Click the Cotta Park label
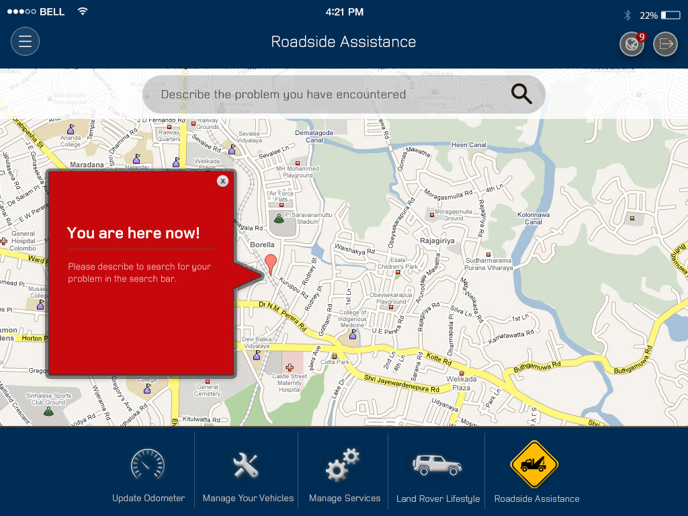Screen dimensions: 688x516 click(335, 362)
